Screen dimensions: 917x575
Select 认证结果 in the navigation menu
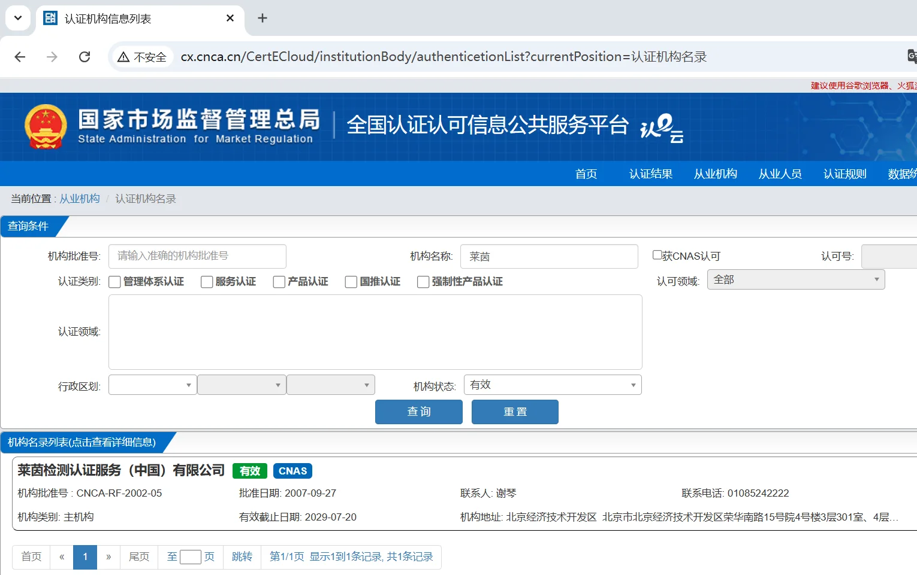tap(650, 174)
